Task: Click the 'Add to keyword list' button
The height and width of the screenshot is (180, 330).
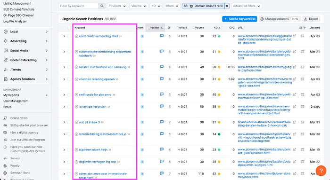Action: [239, 19]
